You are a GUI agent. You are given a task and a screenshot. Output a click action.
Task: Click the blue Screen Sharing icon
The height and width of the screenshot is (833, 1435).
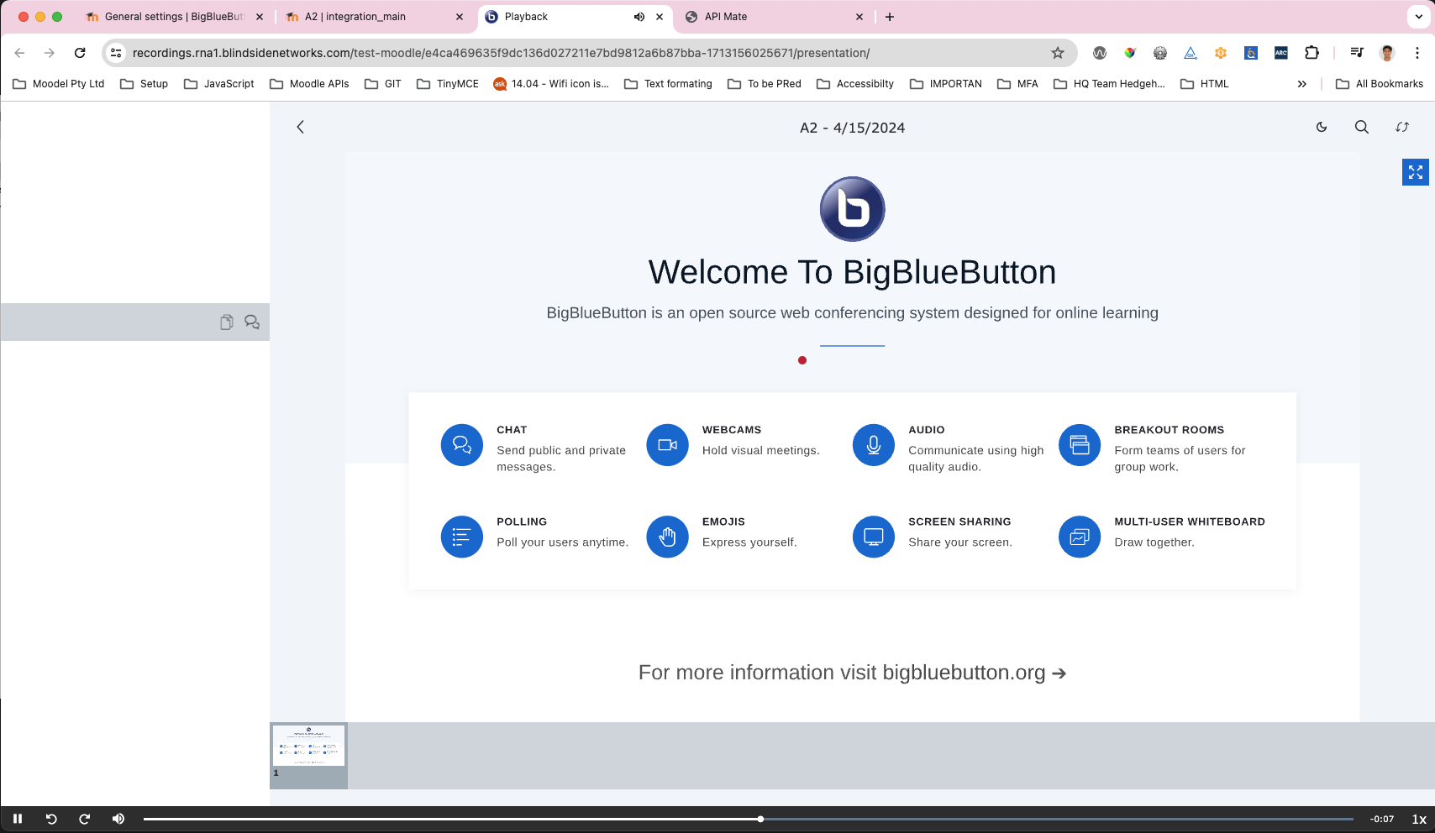[874, 537]
